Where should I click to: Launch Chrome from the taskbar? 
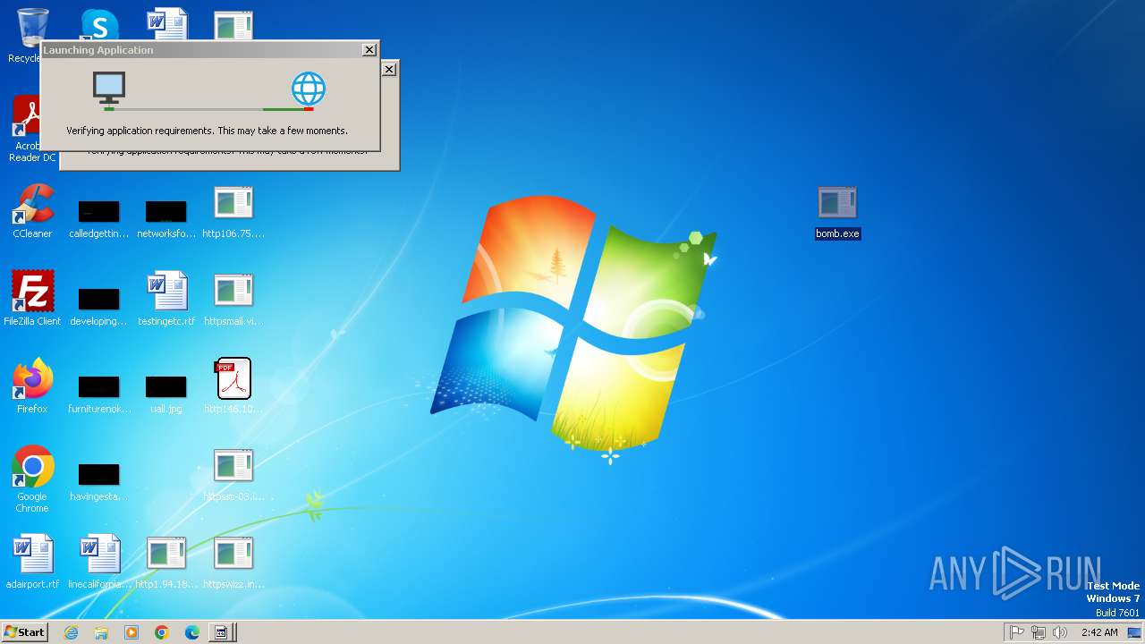pos(162,632)
